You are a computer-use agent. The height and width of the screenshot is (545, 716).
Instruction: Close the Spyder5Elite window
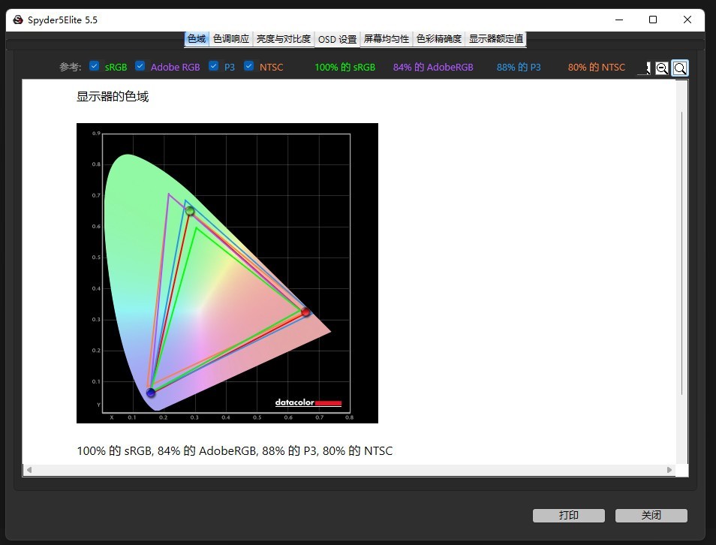click(x=687, y=20)
